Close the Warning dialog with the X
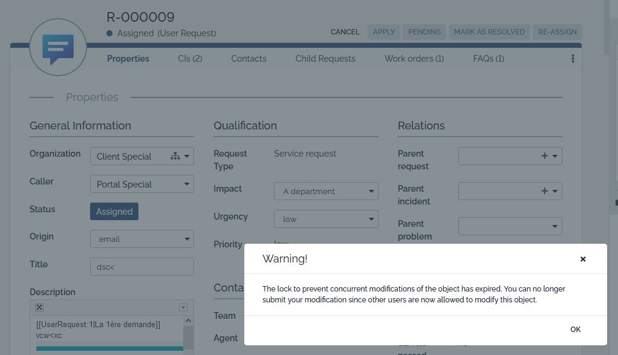Viewport: 618px width, 355px height. (x=583, y=259)
